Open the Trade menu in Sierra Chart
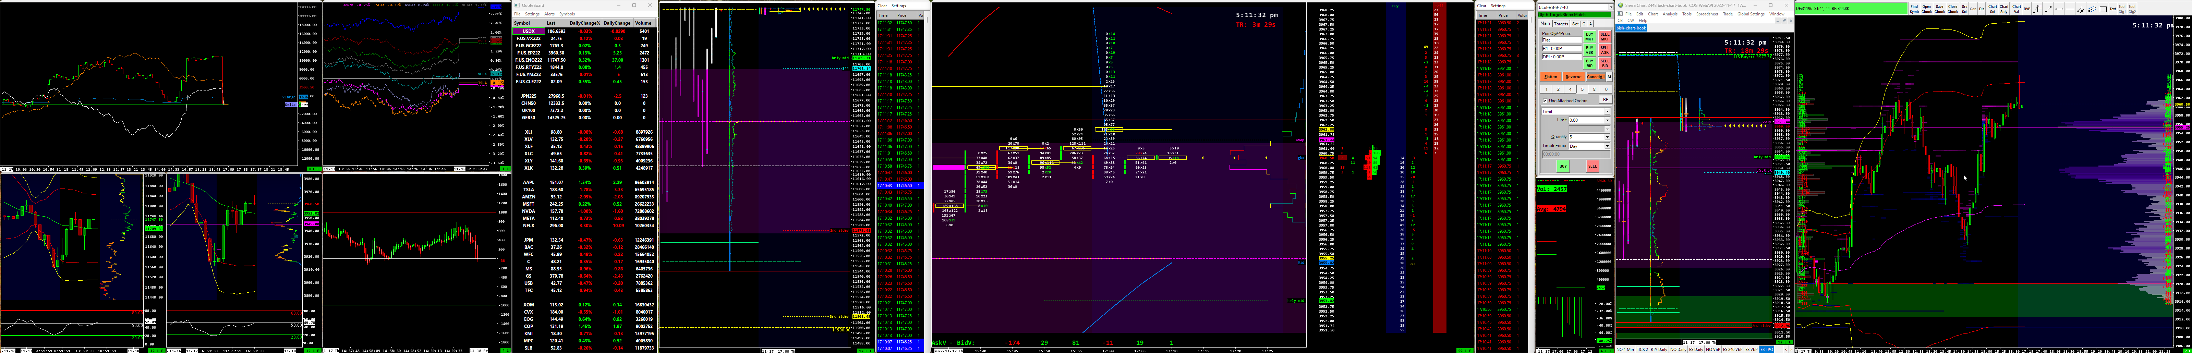 pos(1728,14)
